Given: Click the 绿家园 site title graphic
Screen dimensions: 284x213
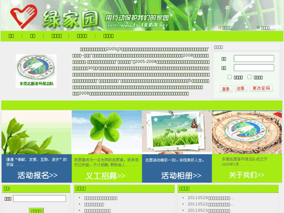Looking at the screenshot, I should 70,19.
